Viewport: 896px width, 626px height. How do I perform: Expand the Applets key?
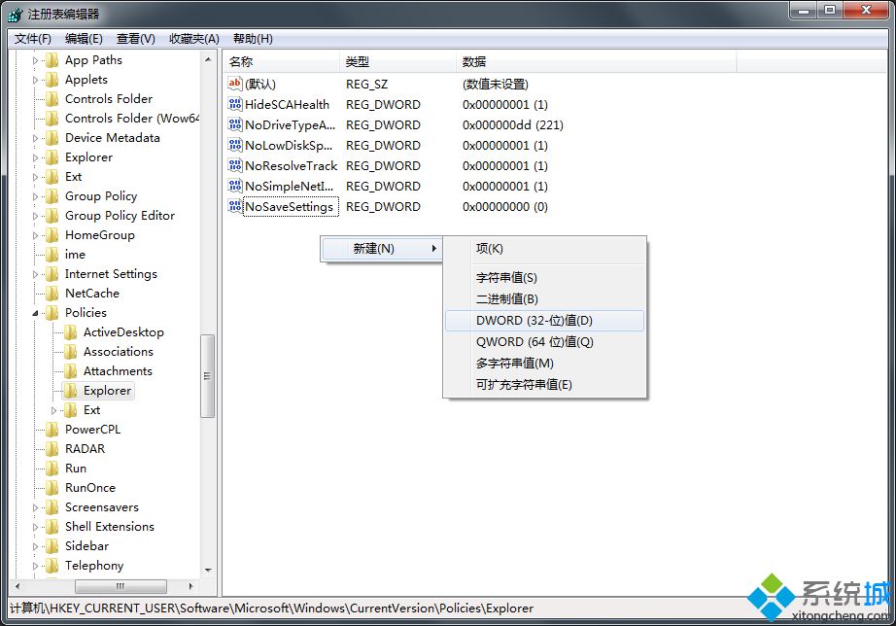tap(35, 80)
